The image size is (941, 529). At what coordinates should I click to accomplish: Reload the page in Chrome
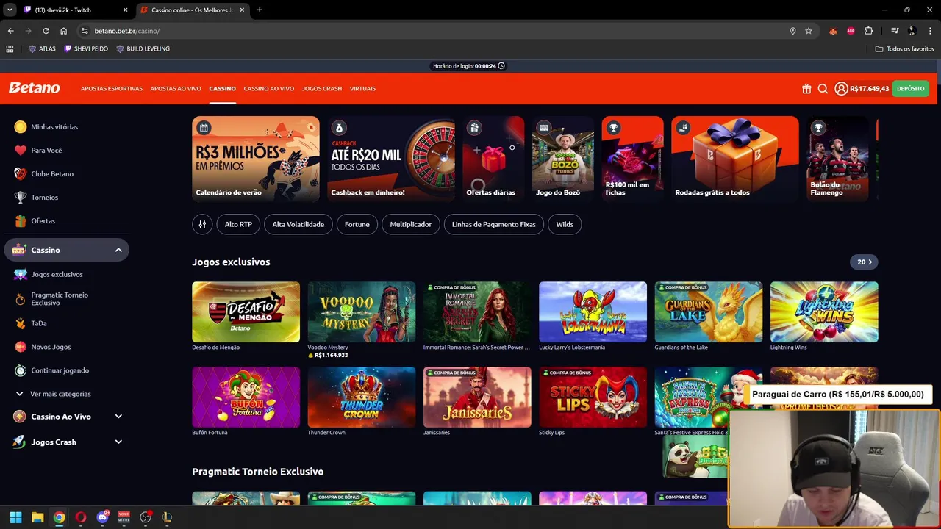click(x=46, y=31)
